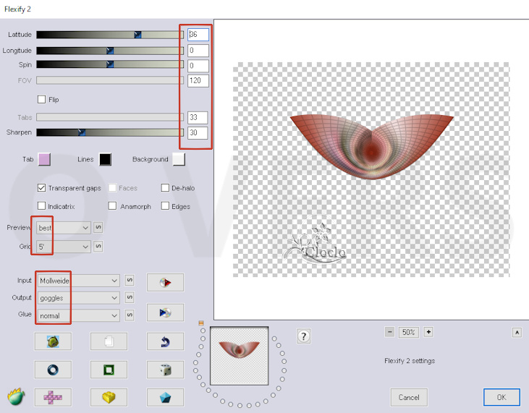Image resolution: width=529 pixels, height=413 pixels.
Task: Enable the Flip checkbox
Action: [42, 99]
